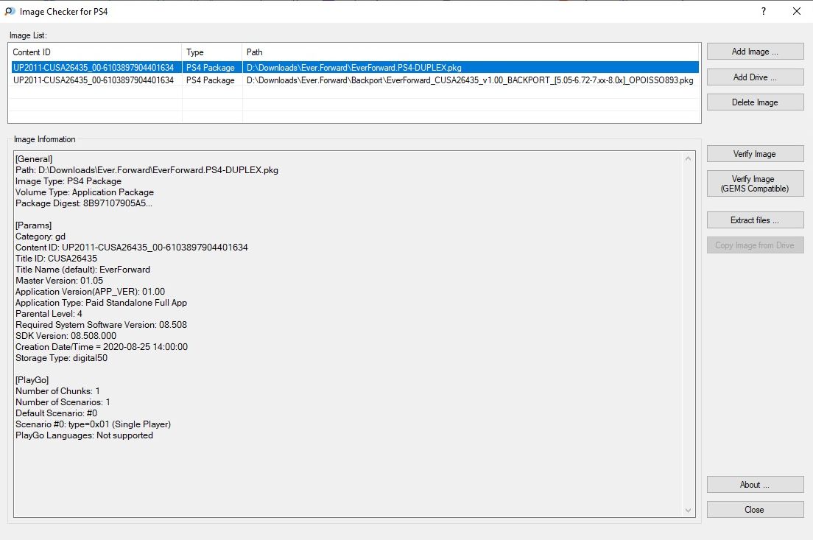The width and height of the screenshot is (813, 540).
Task: Click the Path column header
Action: coord(471,52)
